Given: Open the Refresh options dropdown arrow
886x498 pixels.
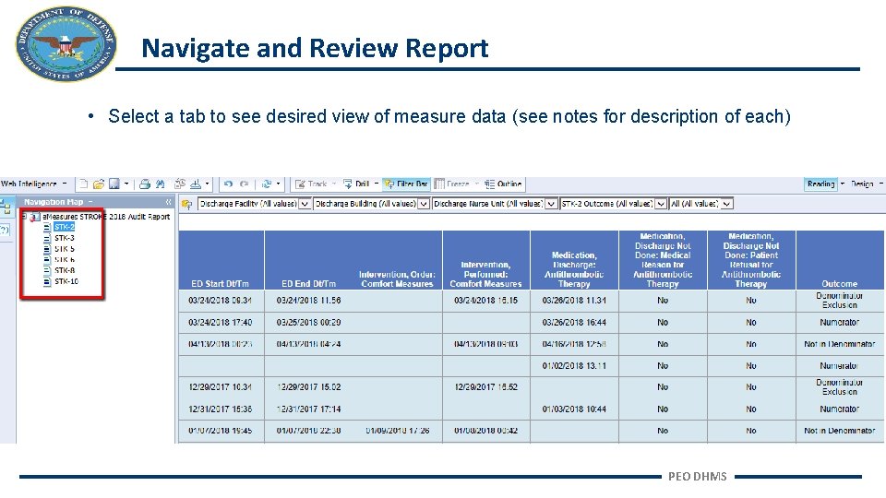Looking at the screenshot, I should click(x=278, y=184).
